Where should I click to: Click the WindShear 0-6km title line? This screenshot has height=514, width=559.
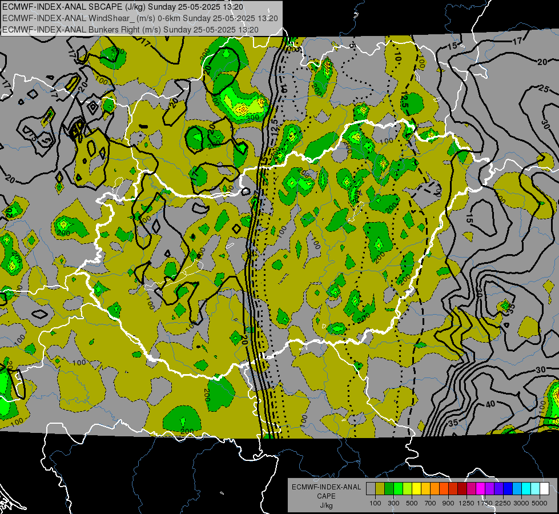[x=140, y=18]
